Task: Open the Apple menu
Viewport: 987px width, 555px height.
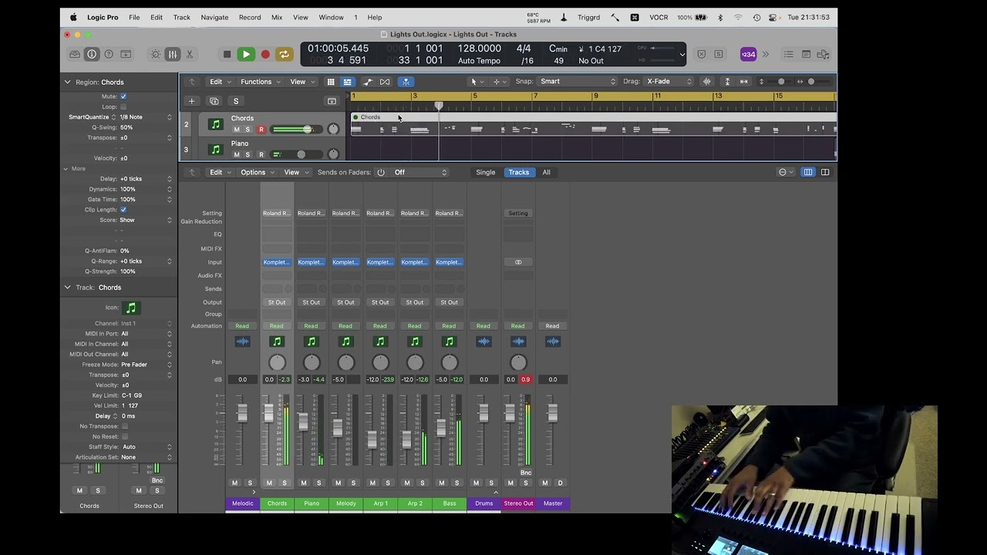Action: [x=74, y=17]
